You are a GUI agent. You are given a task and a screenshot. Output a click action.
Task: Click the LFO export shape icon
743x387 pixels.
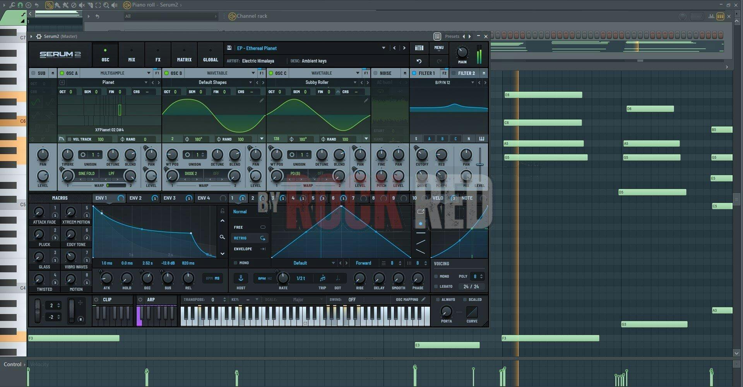421,212
